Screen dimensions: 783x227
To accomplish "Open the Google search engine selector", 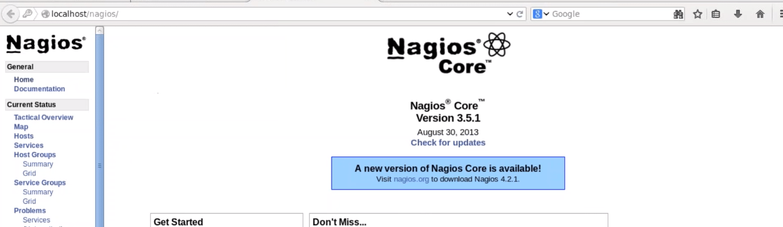I will pyautogui.click(x=541, y=14).
